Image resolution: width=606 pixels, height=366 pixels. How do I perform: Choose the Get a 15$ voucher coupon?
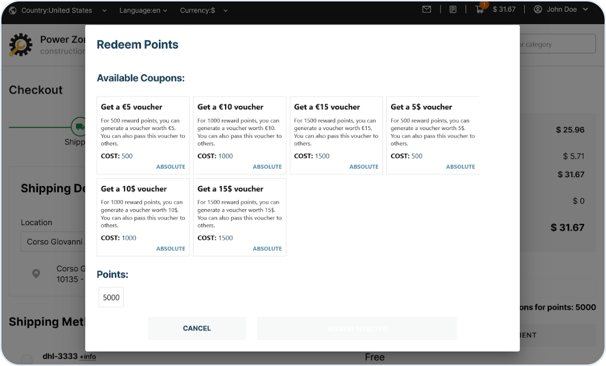point(239,217)
